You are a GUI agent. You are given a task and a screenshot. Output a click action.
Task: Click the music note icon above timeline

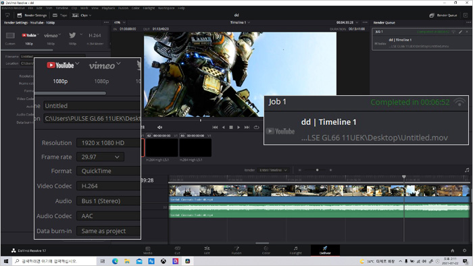tap(467, 170)
